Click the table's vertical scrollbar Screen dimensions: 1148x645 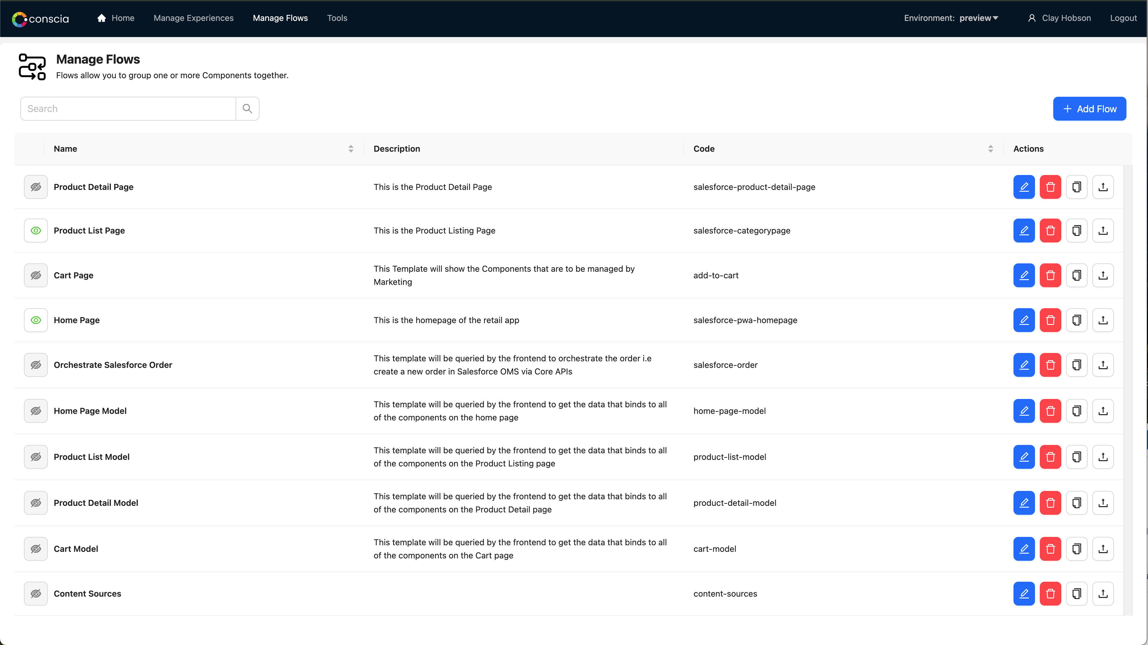[1127, 390]
